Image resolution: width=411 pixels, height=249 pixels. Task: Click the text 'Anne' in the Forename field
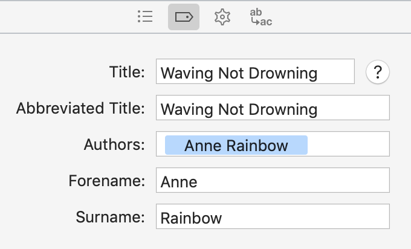click(x=179, y=182)
